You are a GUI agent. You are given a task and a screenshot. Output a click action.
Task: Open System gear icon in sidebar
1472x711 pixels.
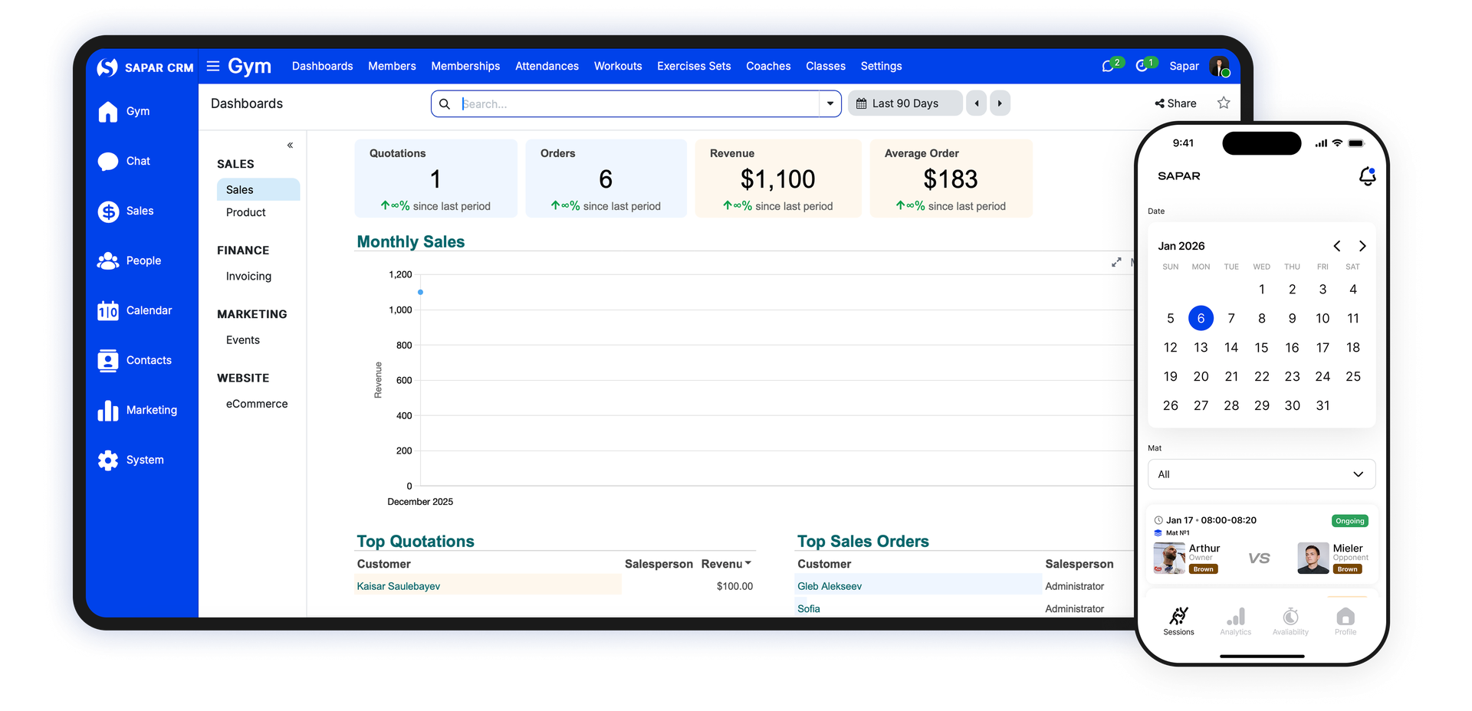pos(108,460)
